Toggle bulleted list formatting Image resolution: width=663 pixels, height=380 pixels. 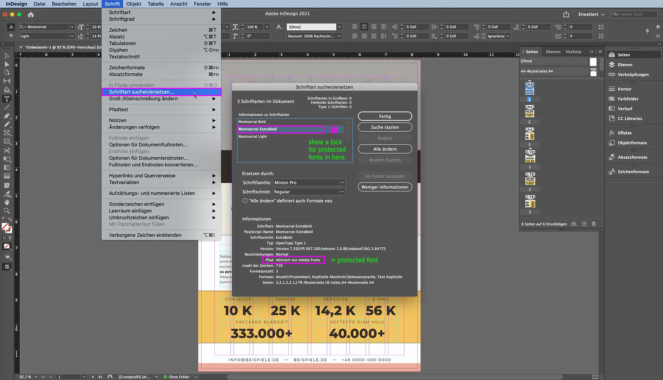click(x=601, y=27)
